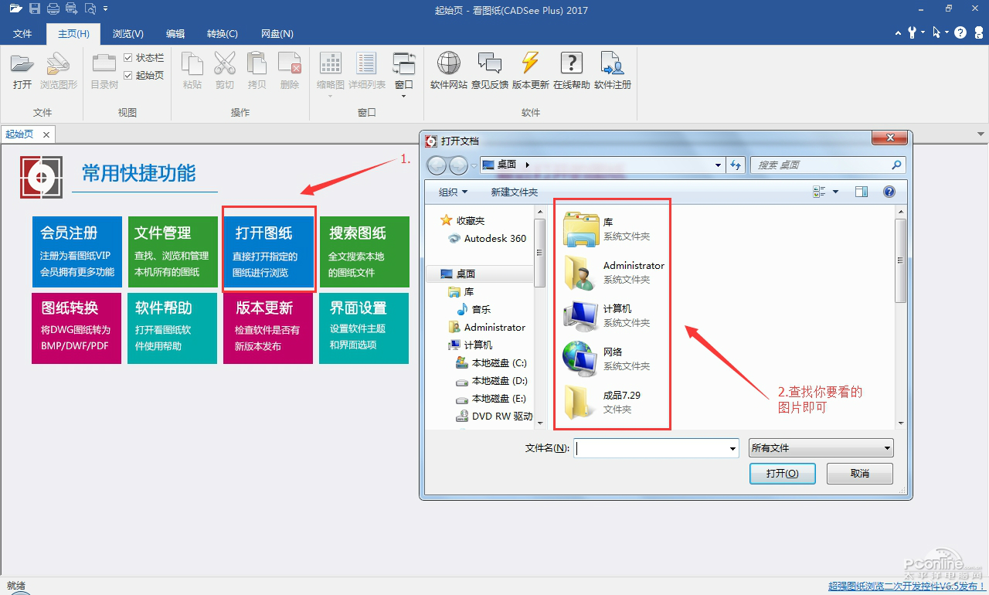Click 新建文件夹 in dialog toolbar
The image size is (989, 595).
[x=515, y=192]
